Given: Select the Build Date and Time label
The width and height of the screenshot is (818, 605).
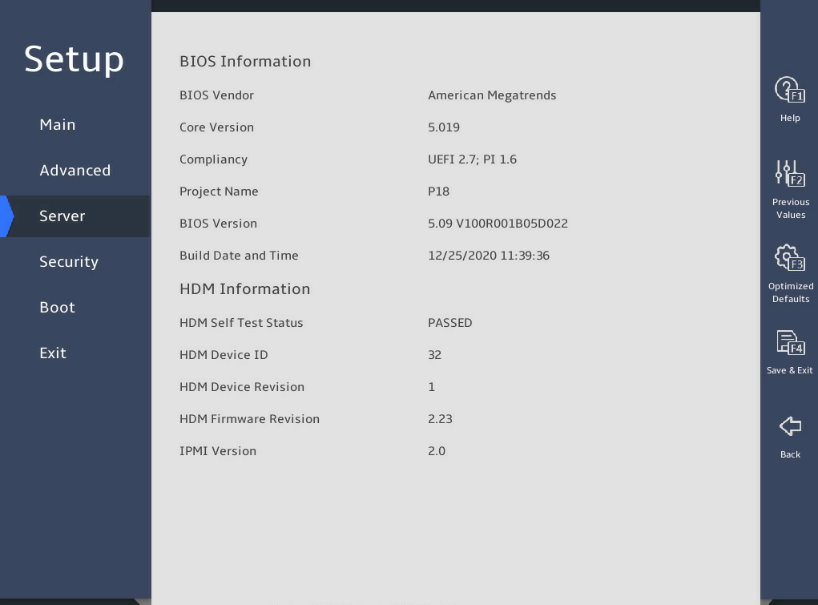Looking at the screenshot, I should [239, 256].
